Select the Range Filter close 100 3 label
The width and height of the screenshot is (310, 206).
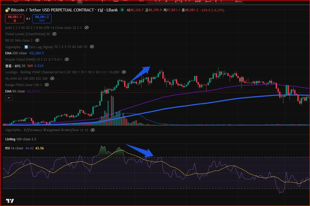point(24,85)
